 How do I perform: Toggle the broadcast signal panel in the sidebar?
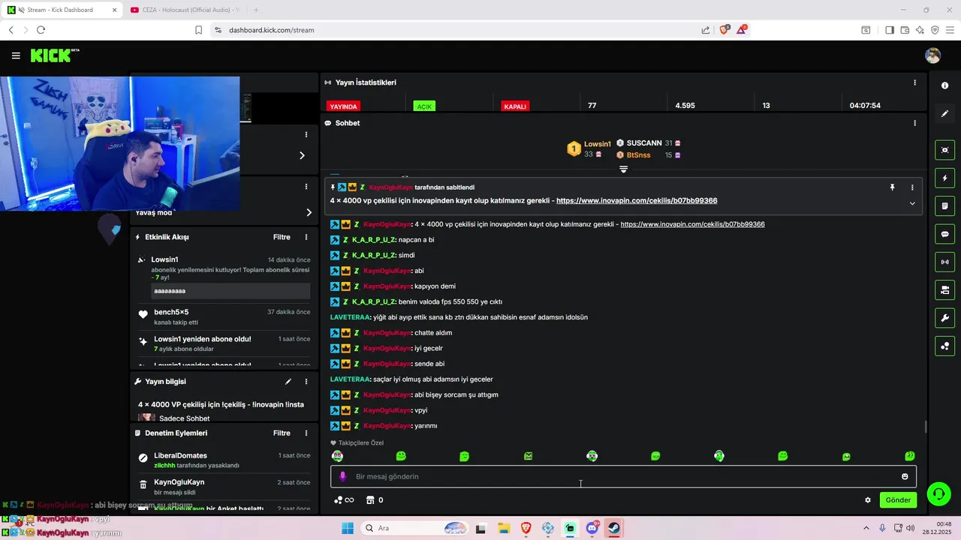click(944, 262)
